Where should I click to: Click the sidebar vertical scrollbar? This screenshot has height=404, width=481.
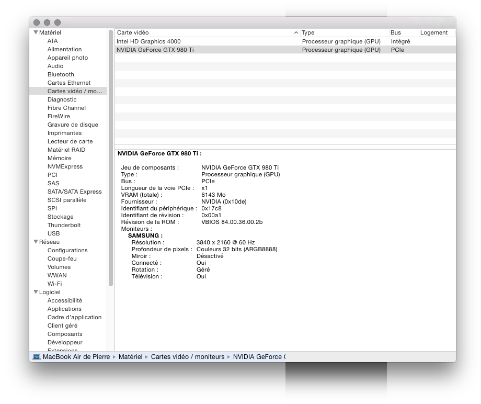(111, 158)
